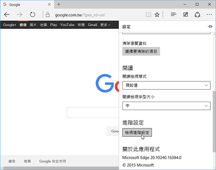216x170 pixels.
Task: Click 選擇要清除的項目 button
Action: (141, 51)
